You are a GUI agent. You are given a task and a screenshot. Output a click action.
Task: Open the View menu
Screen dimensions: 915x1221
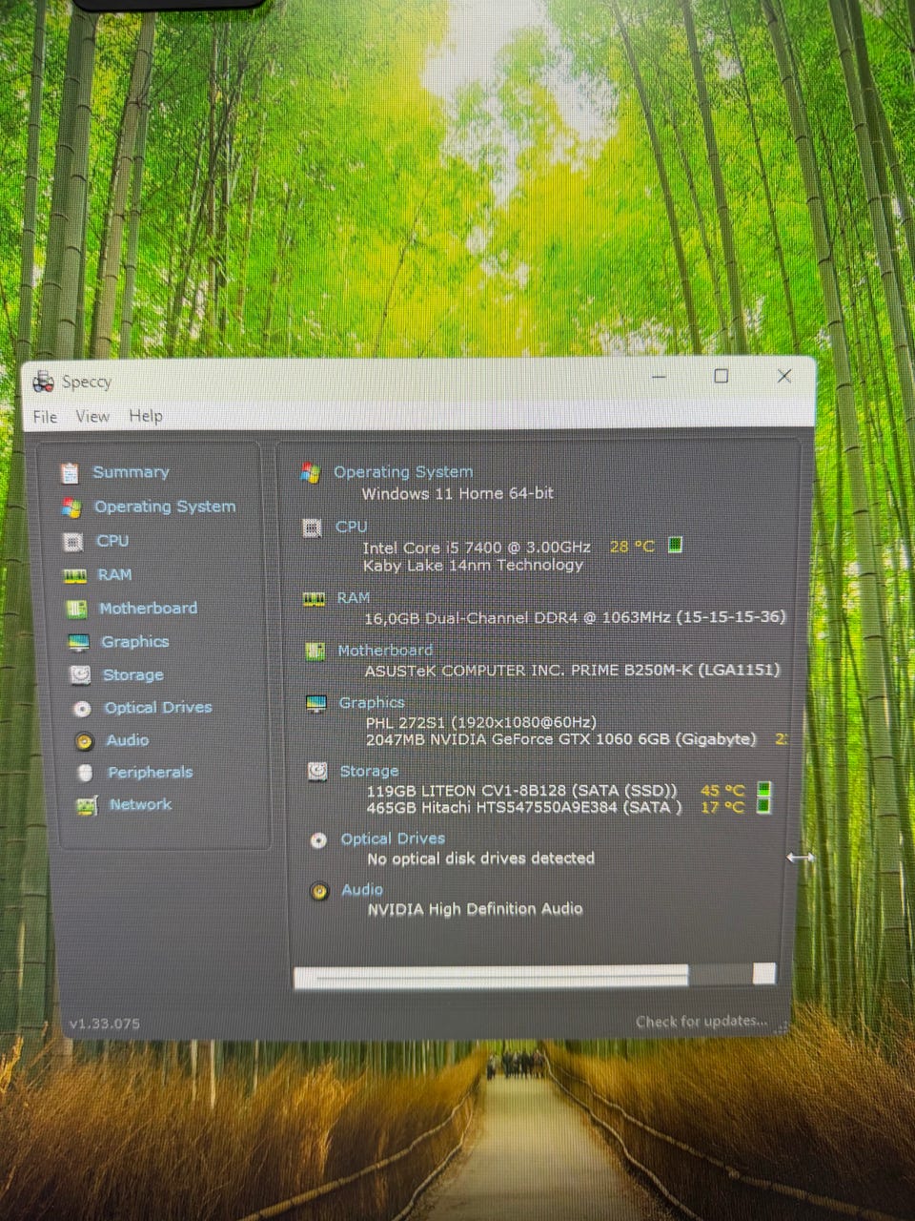tap(92, 416)
